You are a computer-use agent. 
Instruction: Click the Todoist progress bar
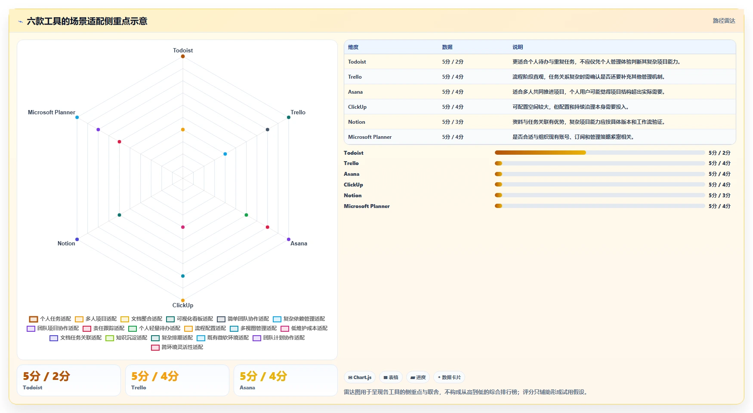coord(600,153)
